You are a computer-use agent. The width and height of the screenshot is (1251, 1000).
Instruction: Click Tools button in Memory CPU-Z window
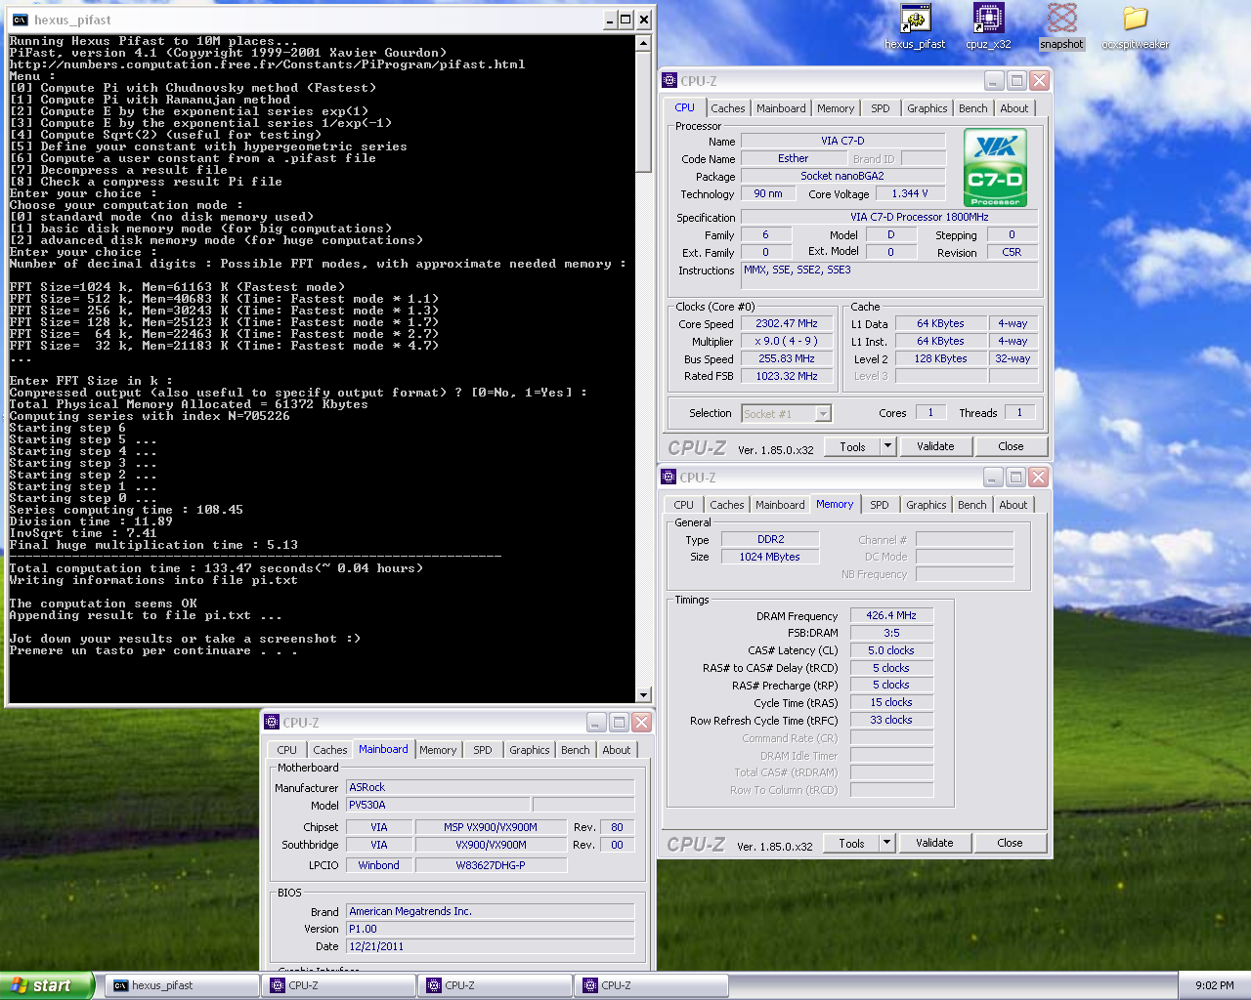point(851,843)
